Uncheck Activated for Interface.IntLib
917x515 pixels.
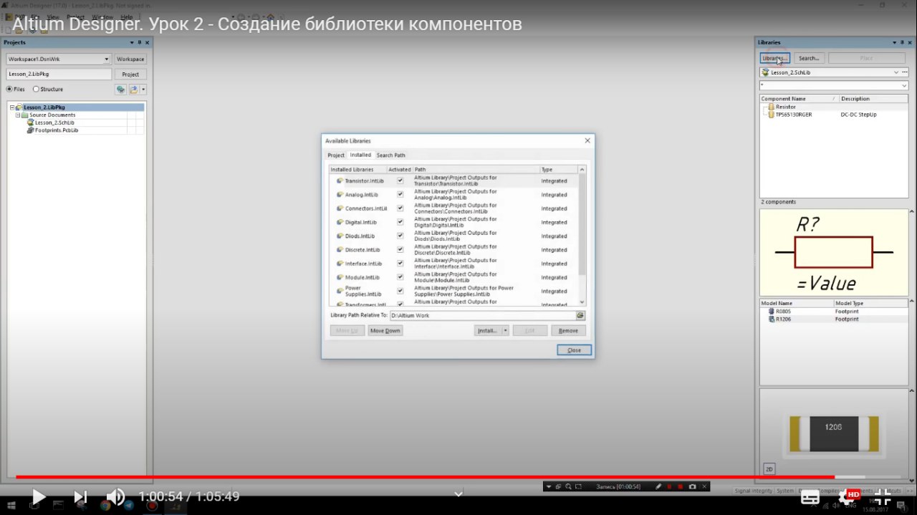400,264
